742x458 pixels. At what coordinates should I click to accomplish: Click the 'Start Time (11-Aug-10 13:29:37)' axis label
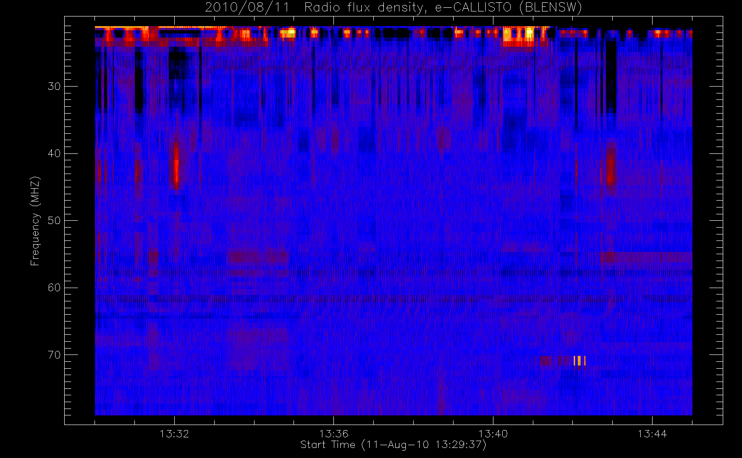393,445
